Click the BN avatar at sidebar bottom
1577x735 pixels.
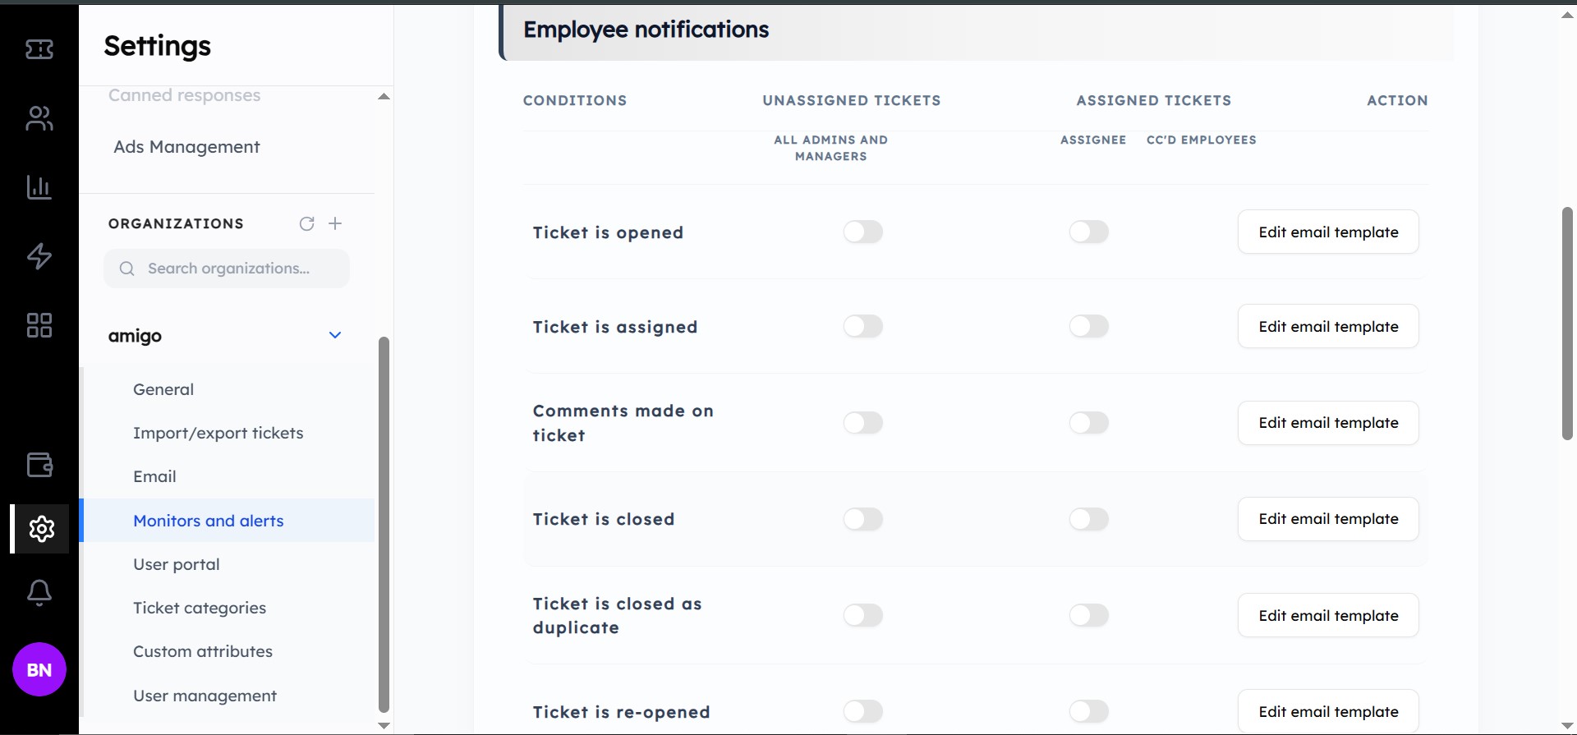pos(38,668)
